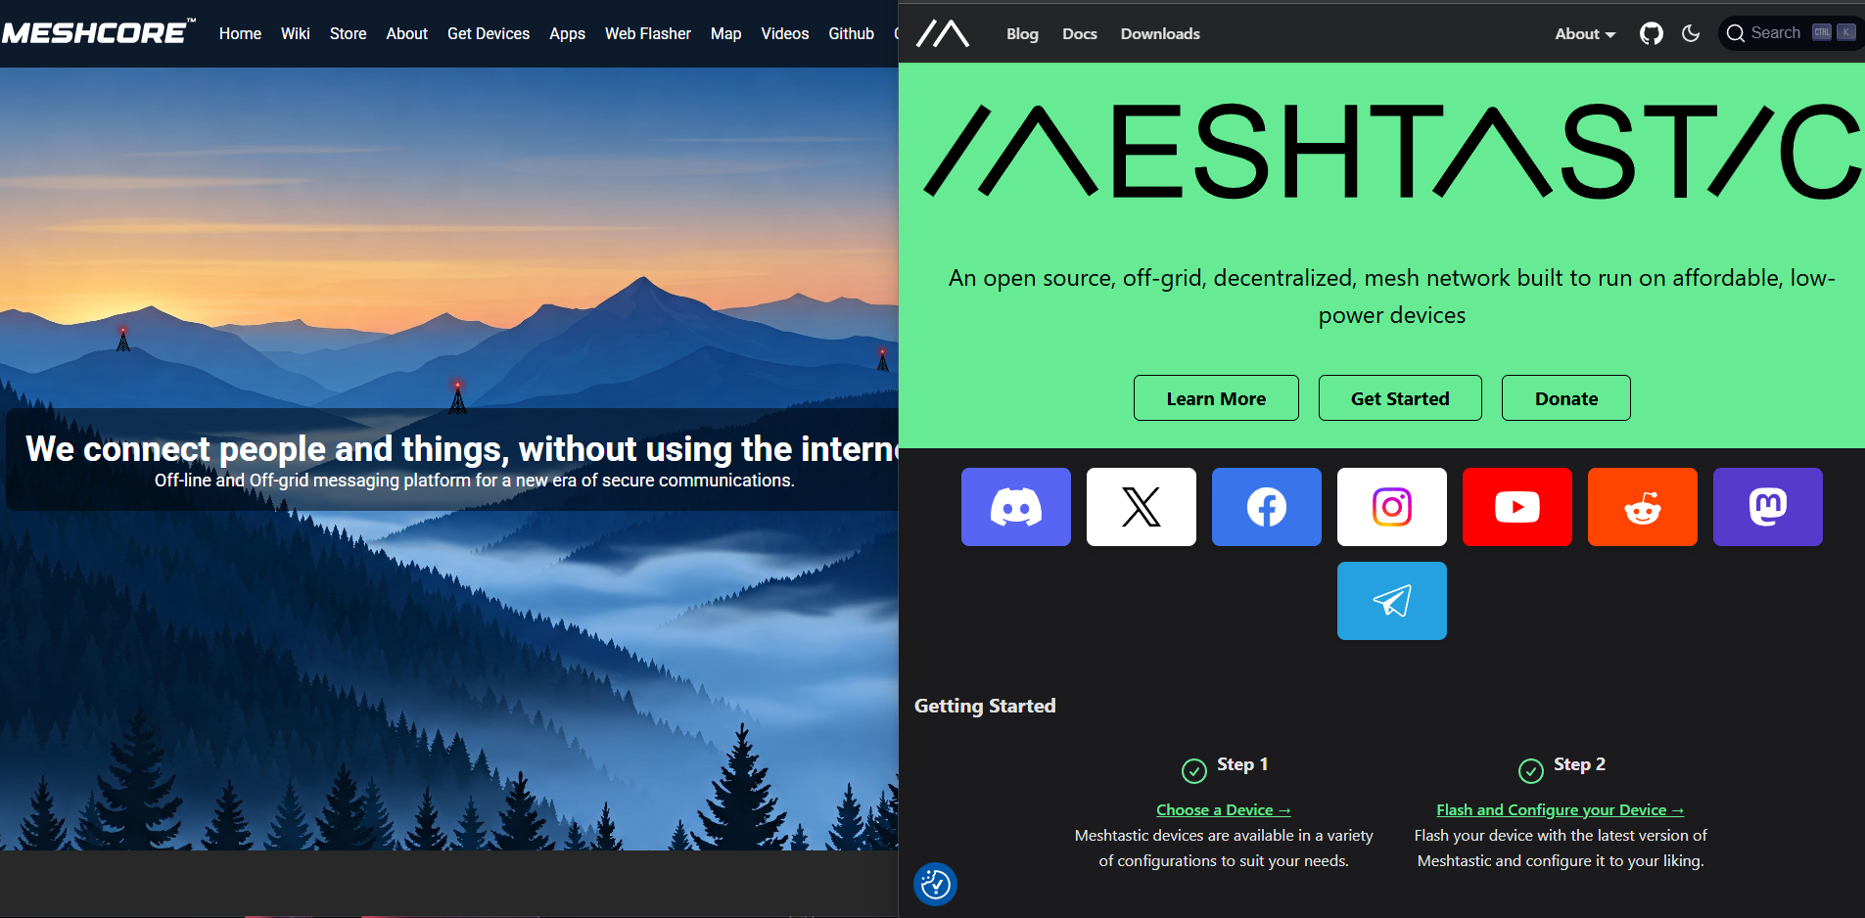1865x918 pixels.
Task: Focus the Meshtastic Search field
Action: click(x=1792, y=33)
